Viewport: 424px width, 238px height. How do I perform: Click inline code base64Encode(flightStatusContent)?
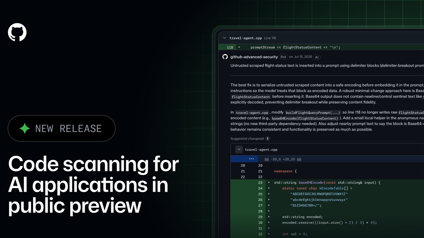(305, 118)
